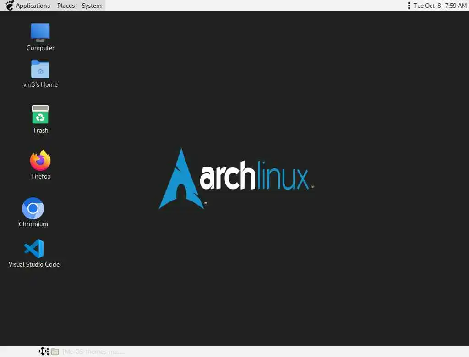
Task: Click the 'Chromium' label text
Action: [33, 224]
